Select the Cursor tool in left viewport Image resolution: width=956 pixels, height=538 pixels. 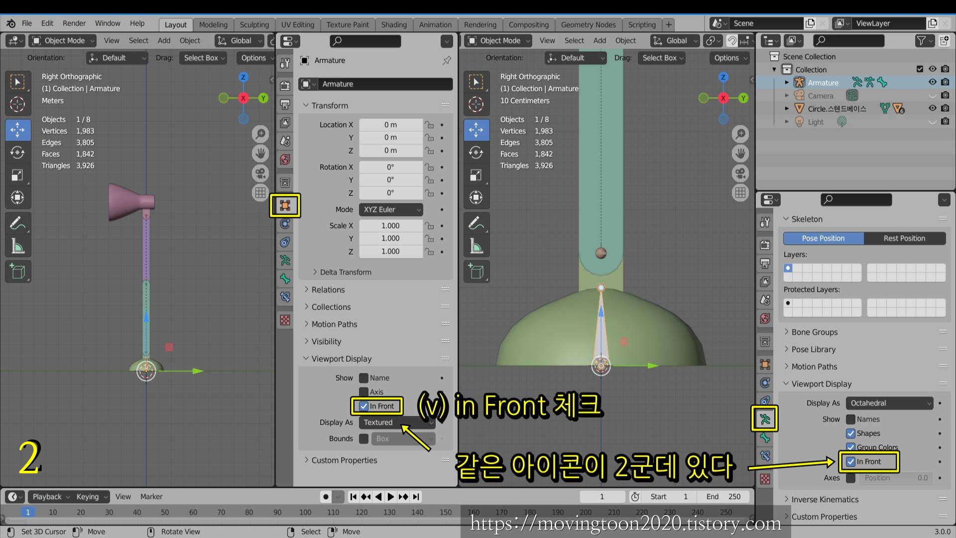pos(17,104)
